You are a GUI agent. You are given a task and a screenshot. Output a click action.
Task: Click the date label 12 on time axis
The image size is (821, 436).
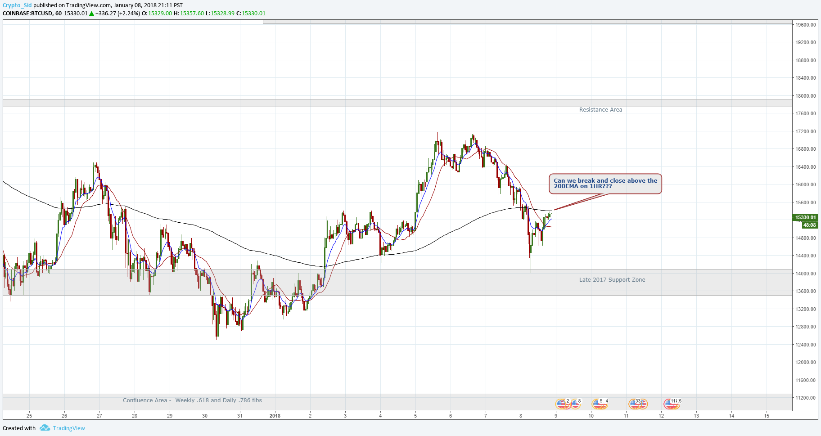(661, 416)
